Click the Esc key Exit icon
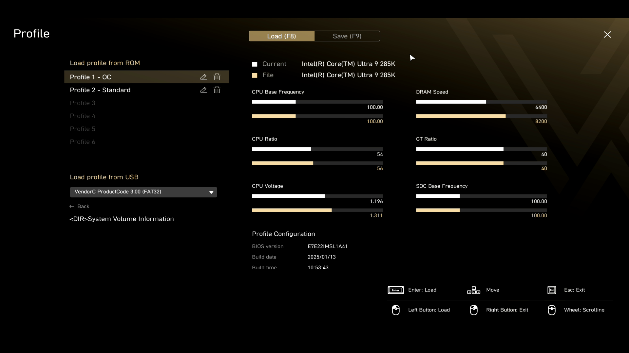Viewport: 629px width, 353px height. 552,290
